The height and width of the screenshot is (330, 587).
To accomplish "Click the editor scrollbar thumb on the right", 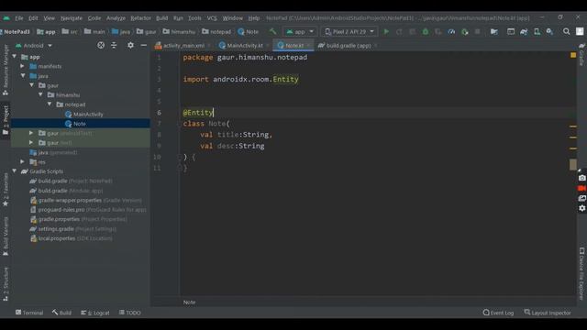I will 572,165.
